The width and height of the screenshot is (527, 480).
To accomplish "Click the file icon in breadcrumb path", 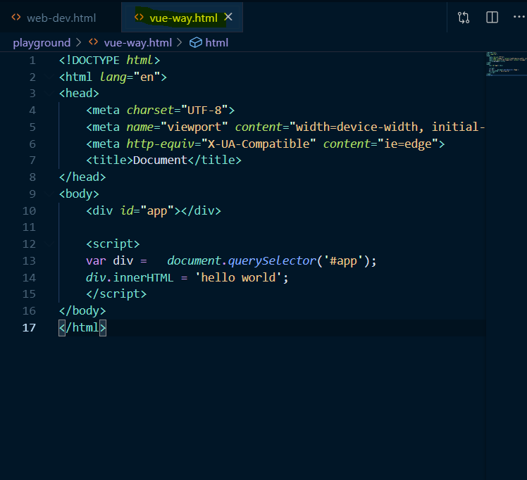I will (94, 42).
